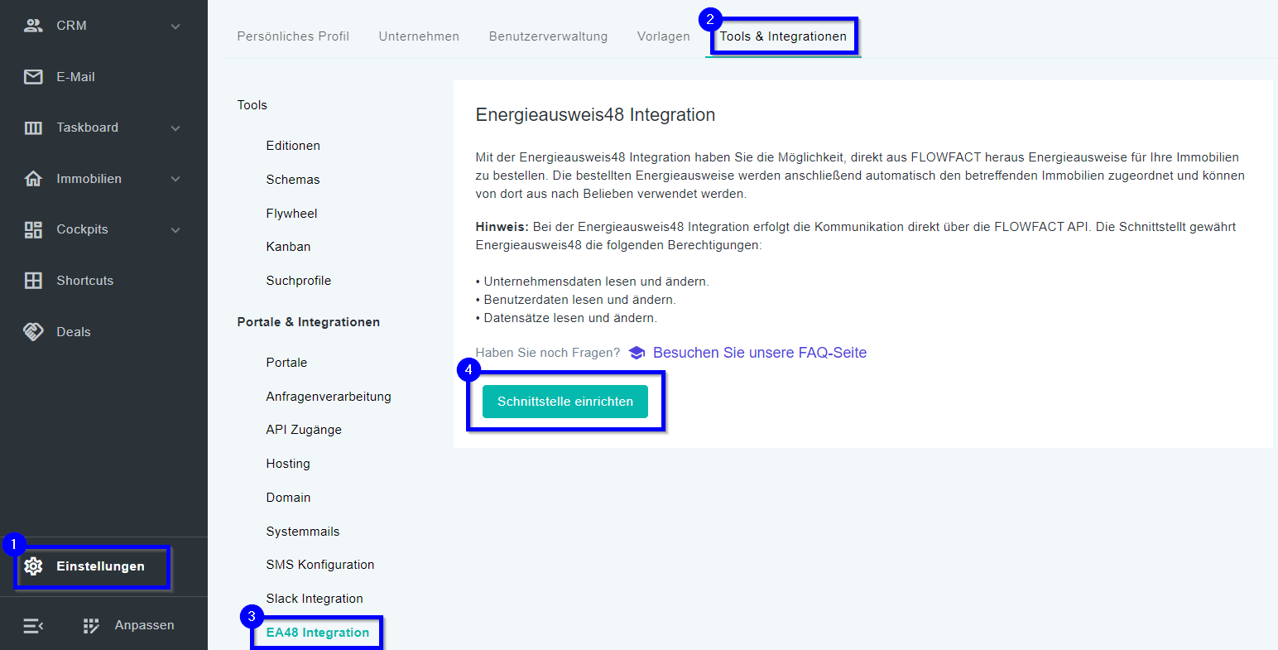
Task: Select Suchprofile under Tools
Action: (298, 281)
